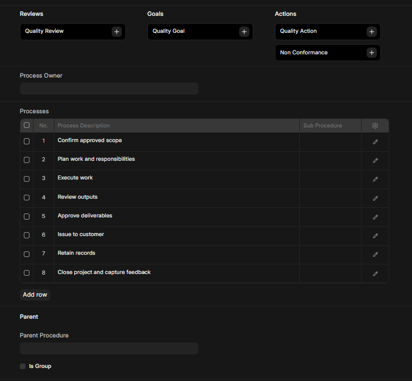Edit the Retain records row
The height and width of the screenshot is (381, 412).
(375, 254)
